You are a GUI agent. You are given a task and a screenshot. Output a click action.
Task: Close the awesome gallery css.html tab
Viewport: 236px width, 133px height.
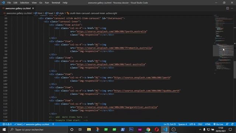click(33, 8)
